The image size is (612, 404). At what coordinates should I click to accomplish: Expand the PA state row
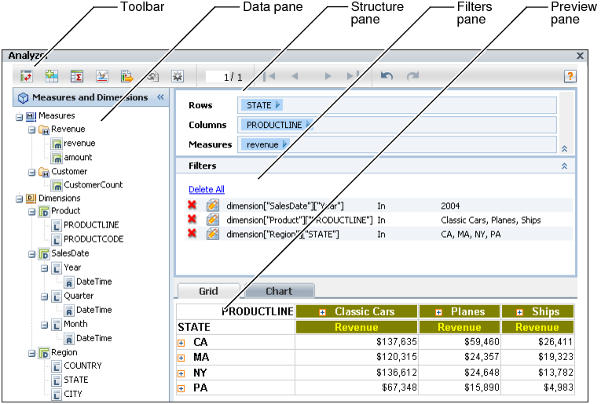click(x=181, y=388)
